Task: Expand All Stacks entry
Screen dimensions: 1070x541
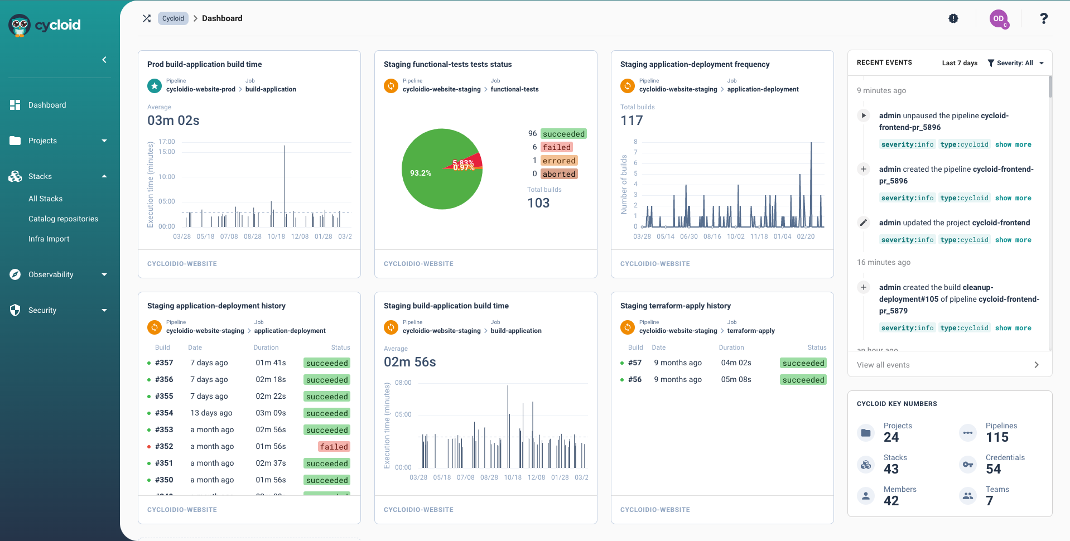Action: click(x=46, y=199)
